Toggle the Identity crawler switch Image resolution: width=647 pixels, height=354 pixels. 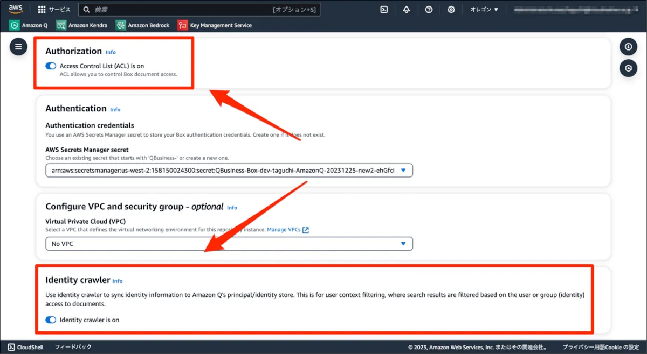[x=51, y=320]
